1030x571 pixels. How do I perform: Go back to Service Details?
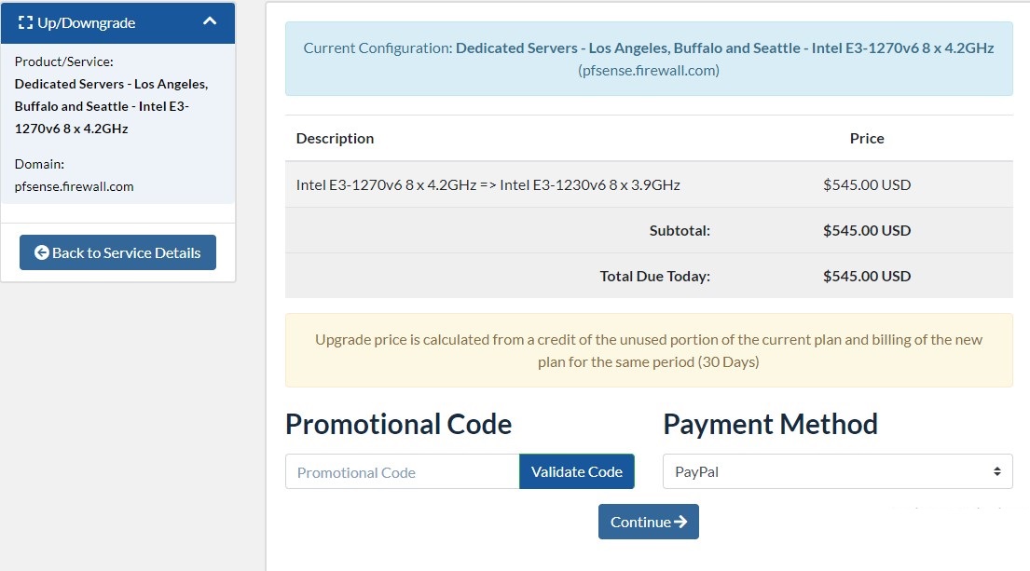[x=117, y=252]
